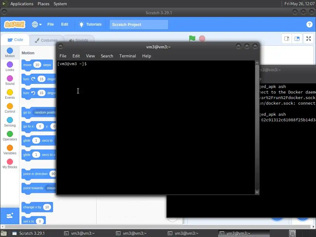Click the turn counterclockwise 15 degrees block
316x237 pixels.
click(x=26, y=93)
